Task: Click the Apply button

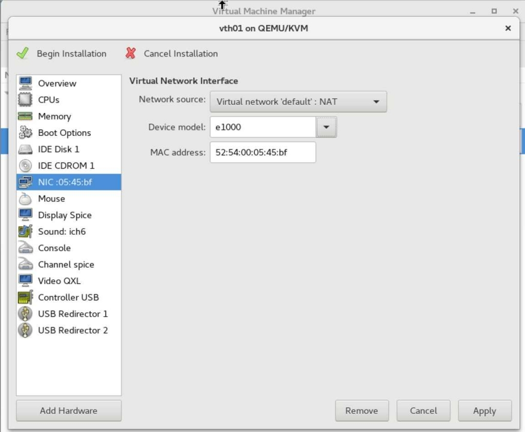Action: 485,410
